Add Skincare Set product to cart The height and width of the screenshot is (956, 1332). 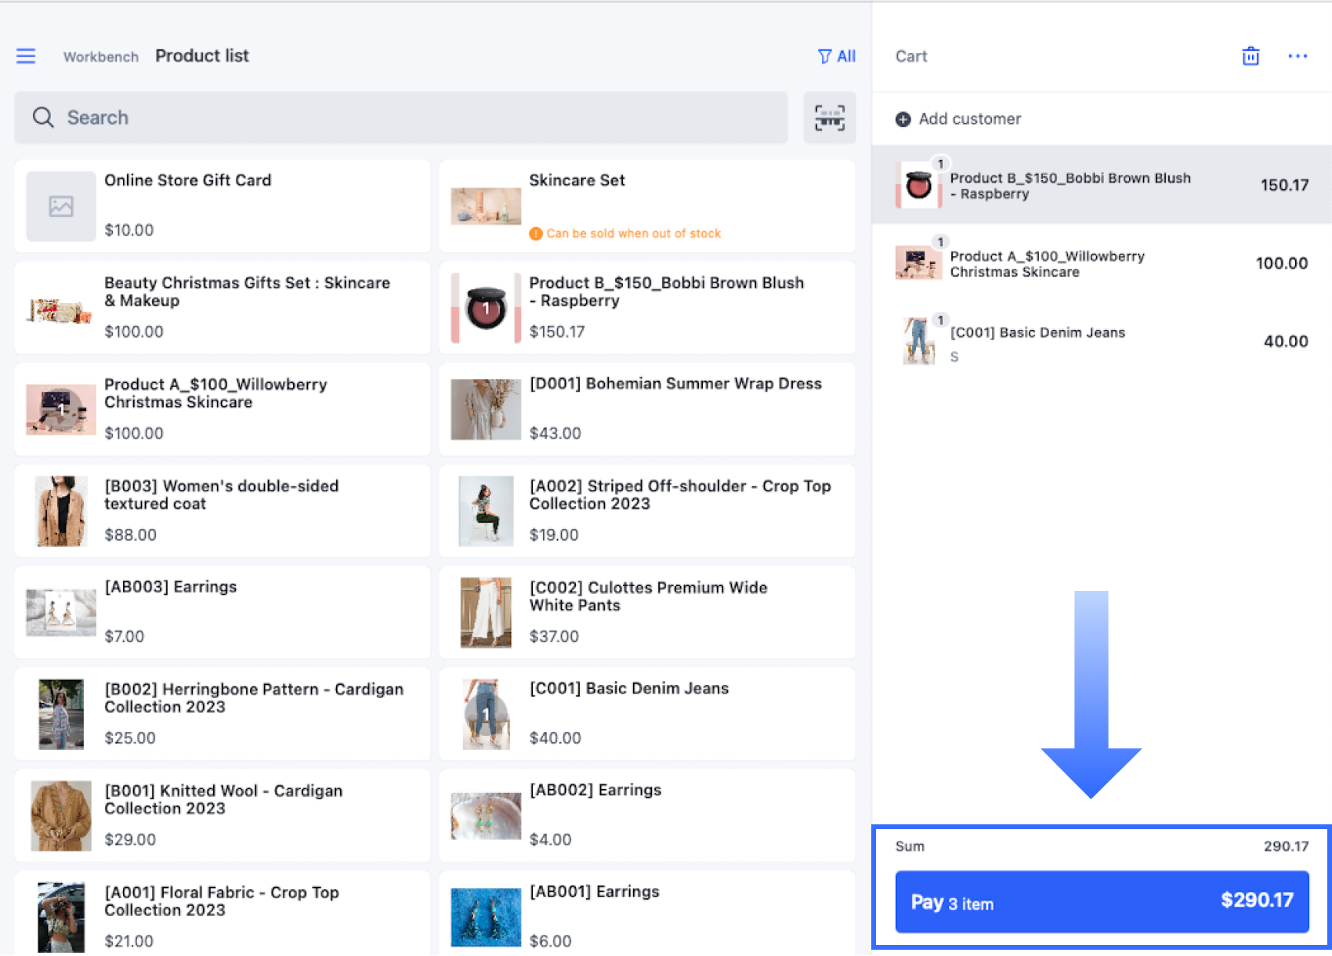click(646, 205)
